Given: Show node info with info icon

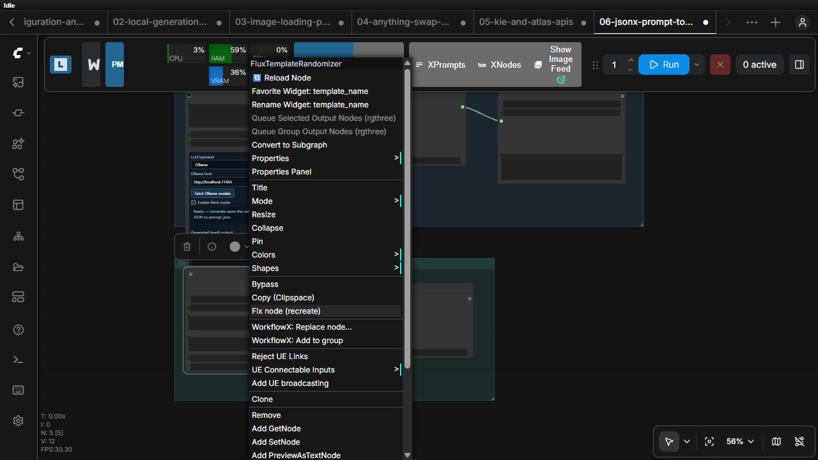Looking at the screenshot, I should click(x=212, y=247).
